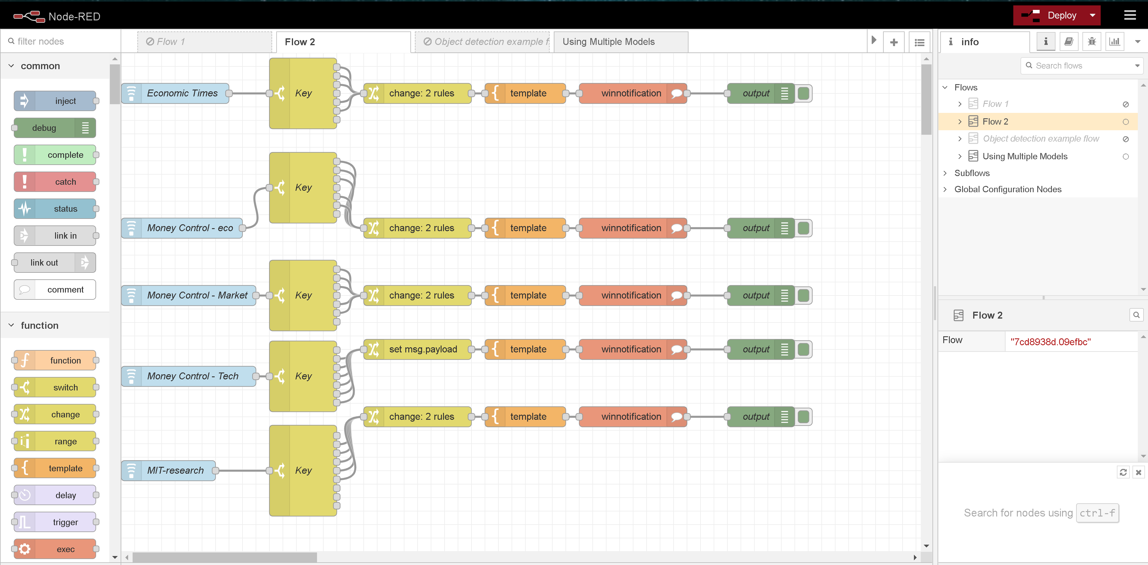Toggle debug output button in Economic Times row
This screenshot has height=565, width=1148.
pos(803,93)
